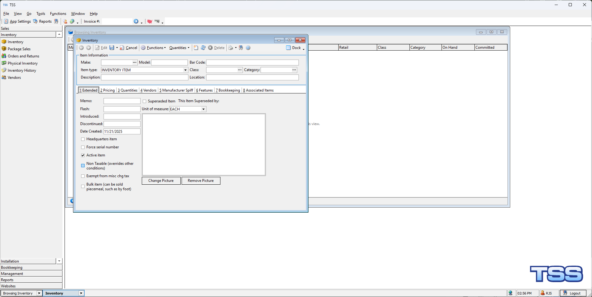This screenshot has height=297, width=592.
Task: Click the red USA map icon
Action: tap(150, 21)
